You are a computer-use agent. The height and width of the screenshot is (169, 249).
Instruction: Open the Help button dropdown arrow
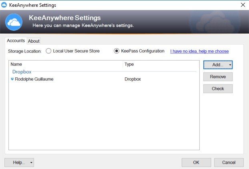31,162
